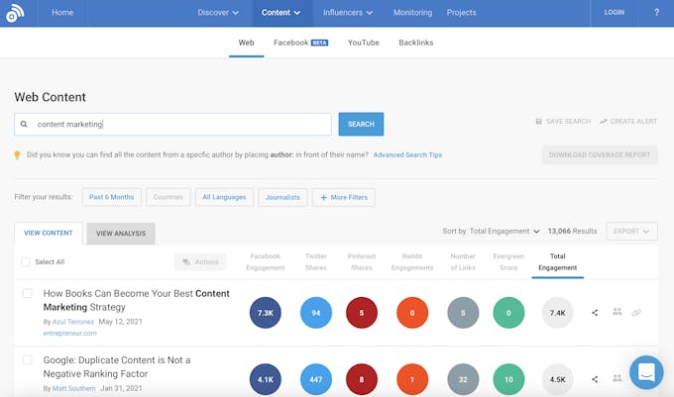Image resolution: width=674 pixels, height=397 pixels.
Task: Switch to the YouTube tab
Action: pyautogui.click(x=364, y=43)
